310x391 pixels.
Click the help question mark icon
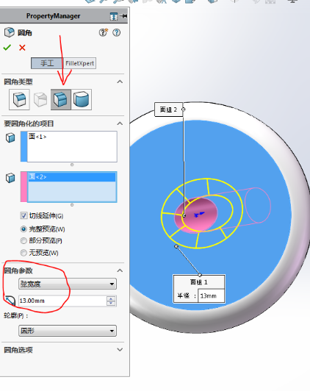116,32
